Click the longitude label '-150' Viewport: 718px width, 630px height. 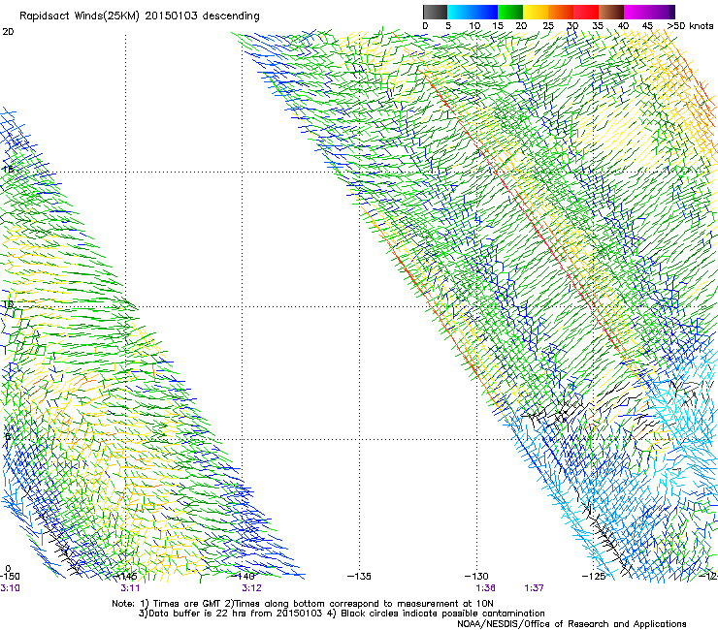point(10,577)
